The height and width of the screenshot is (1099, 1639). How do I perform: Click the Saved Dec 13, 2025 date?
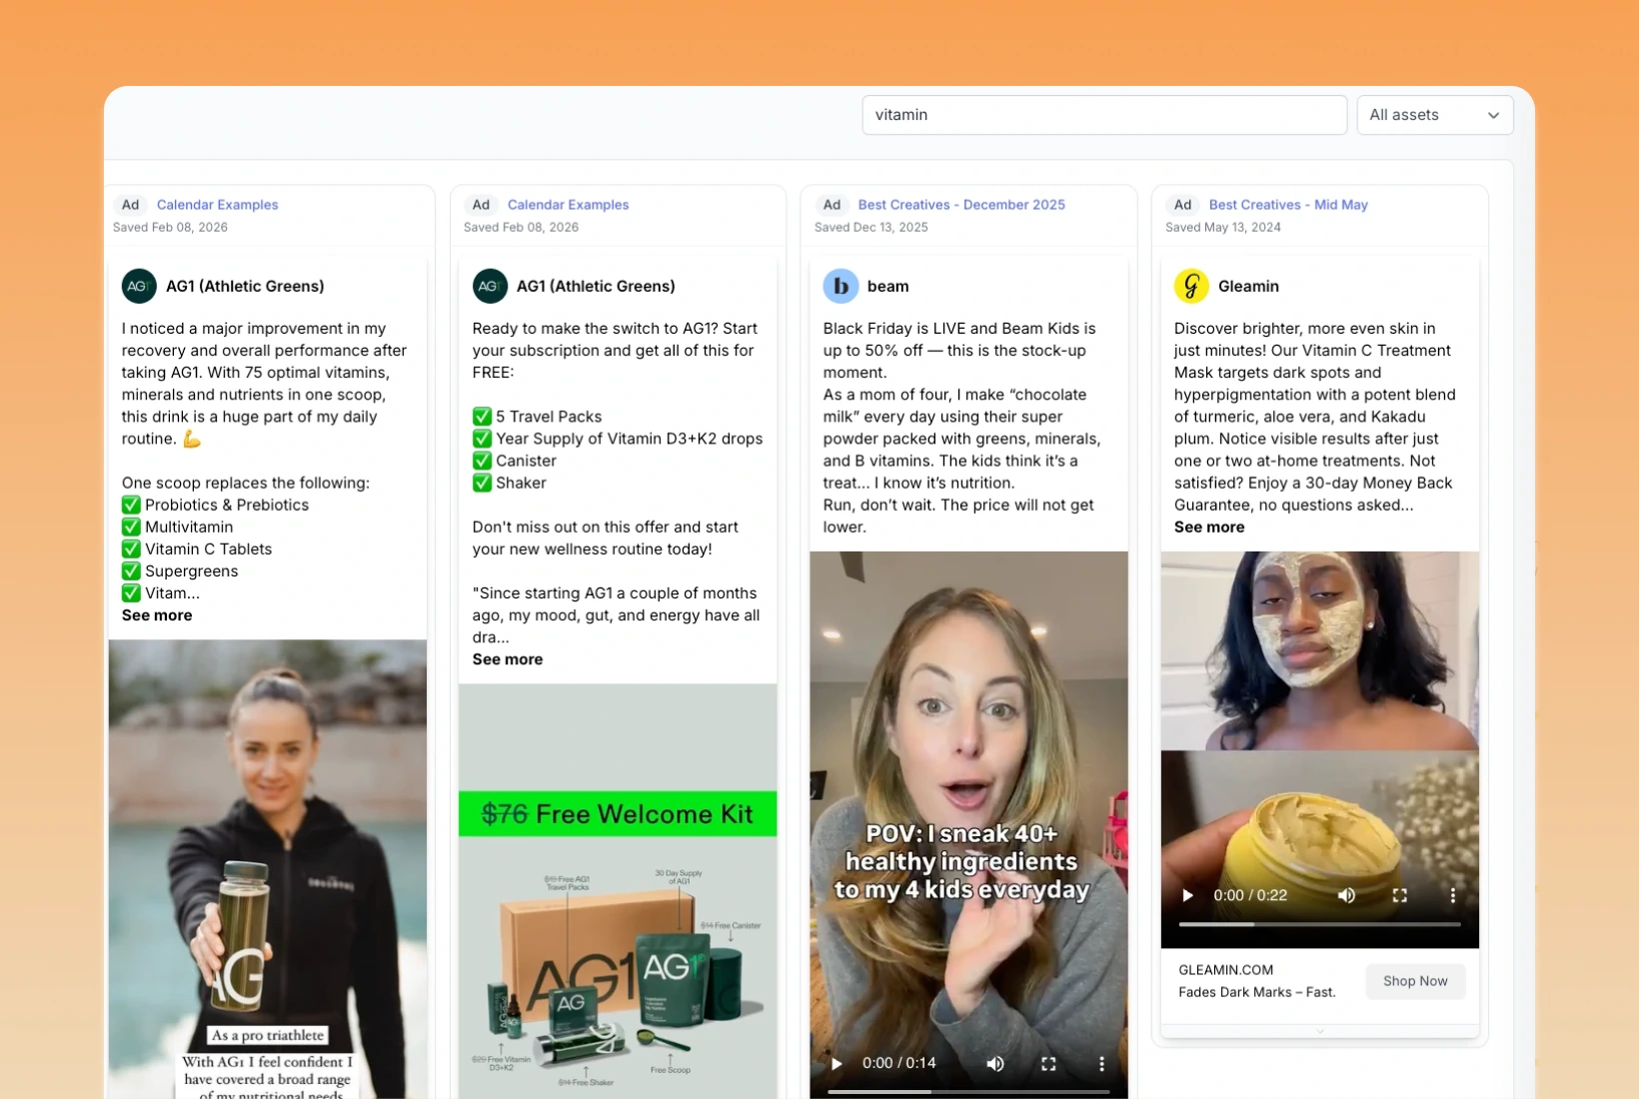pos(870,228)
